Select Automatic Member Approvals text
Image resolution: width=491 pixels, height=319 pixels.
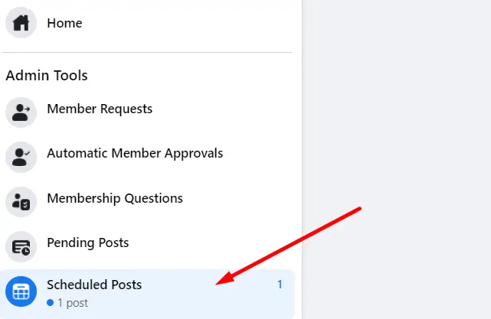(135, 153)
